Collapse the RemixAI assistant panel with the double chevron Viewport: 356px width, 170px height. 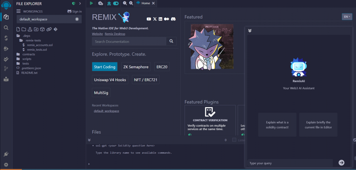pyautogui.click(x=250, y=31)
